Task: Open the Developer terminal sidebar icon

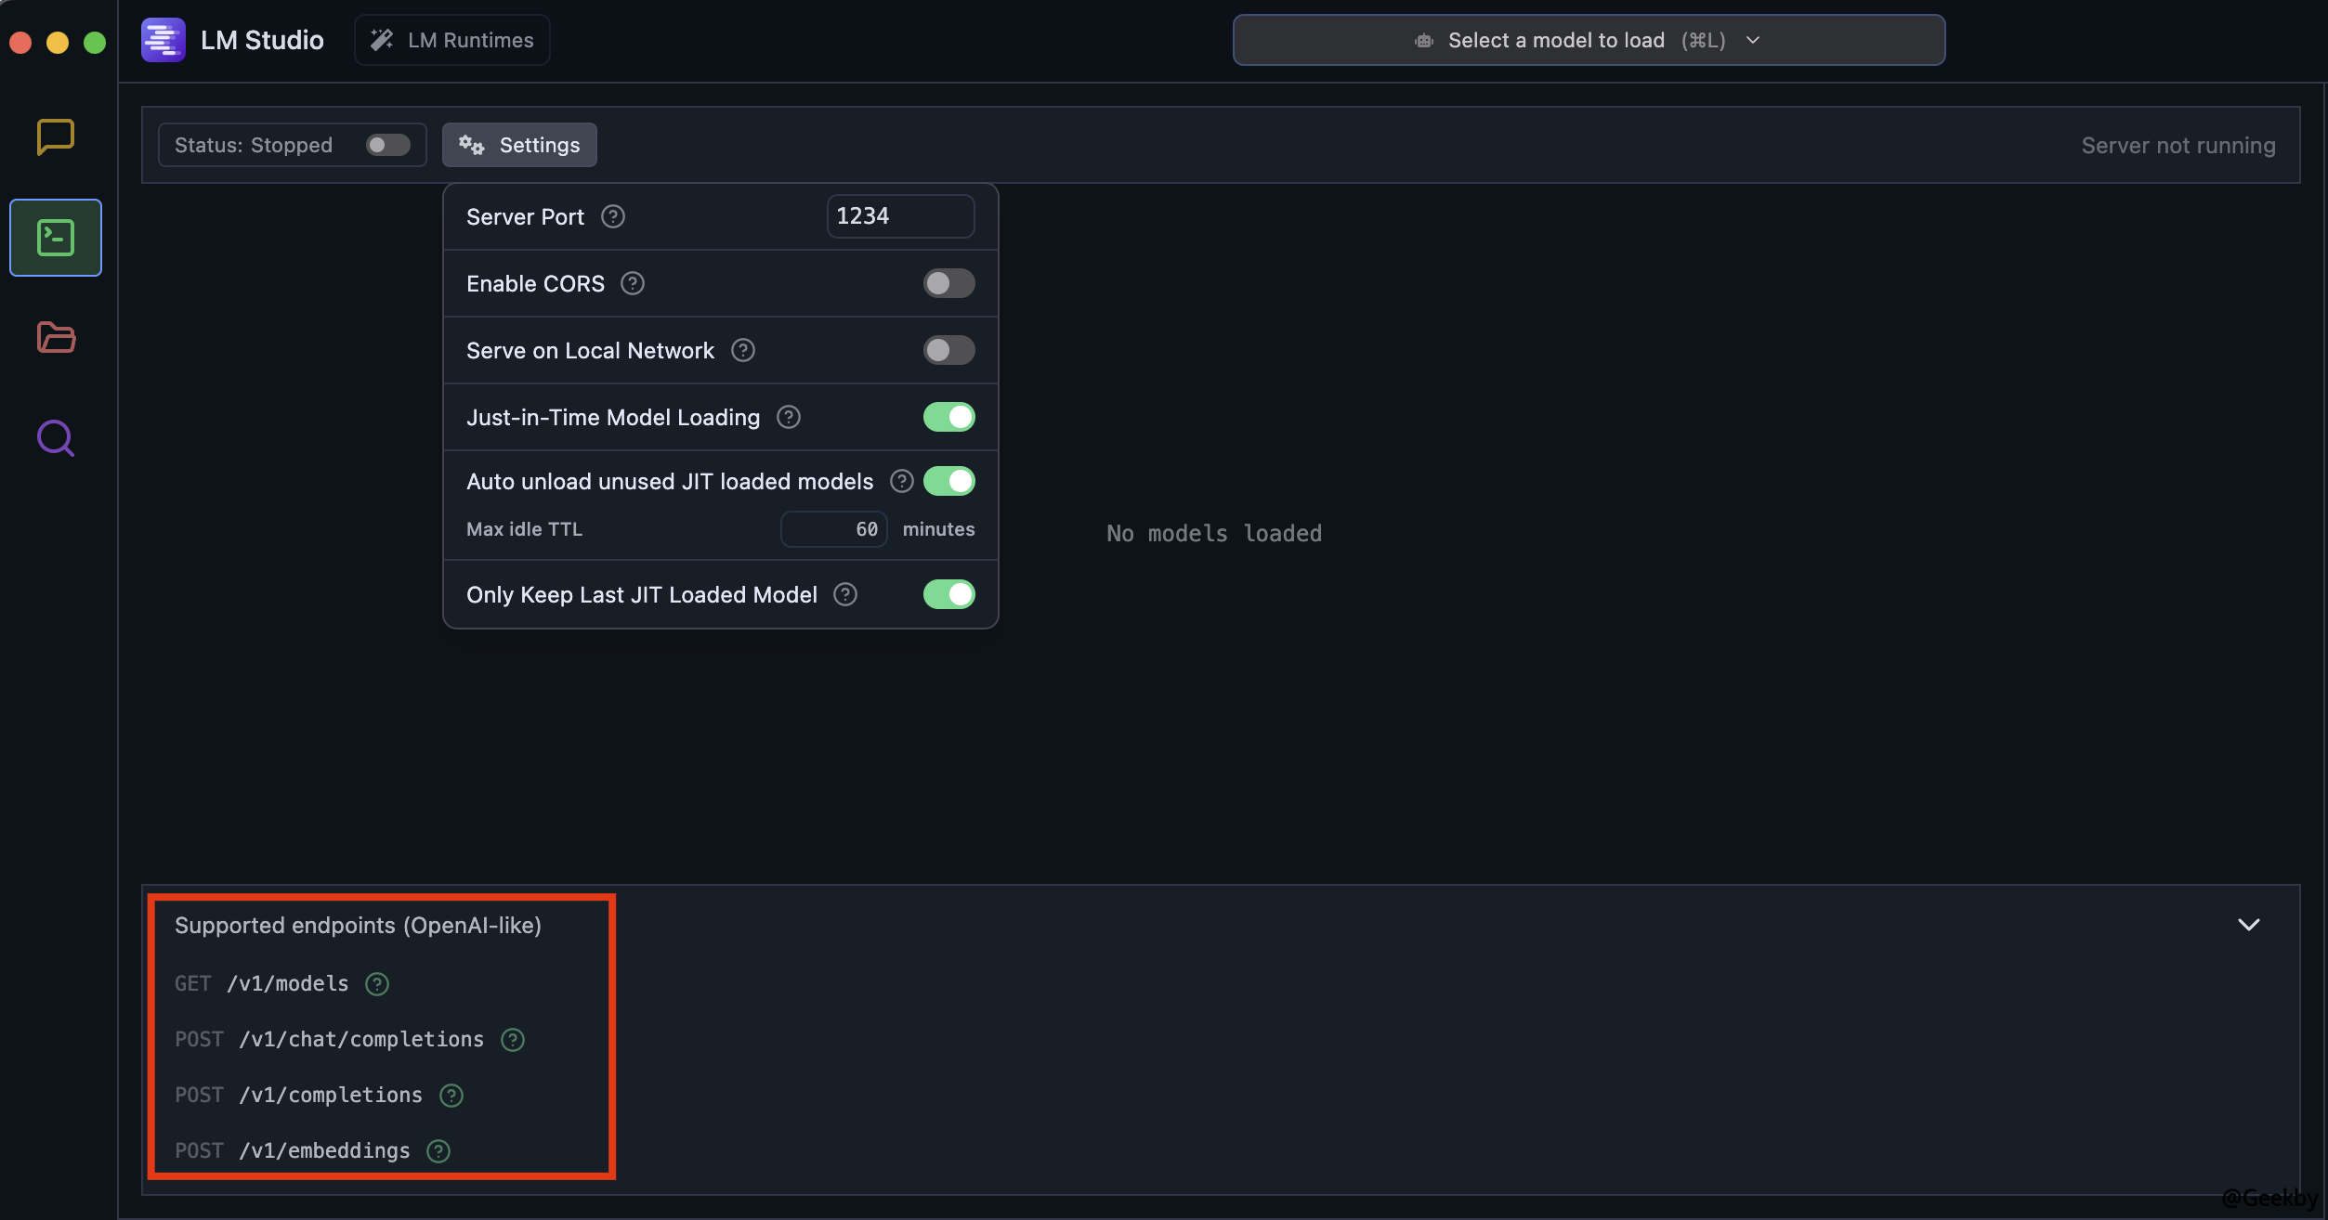Action: tap(56, 238)
